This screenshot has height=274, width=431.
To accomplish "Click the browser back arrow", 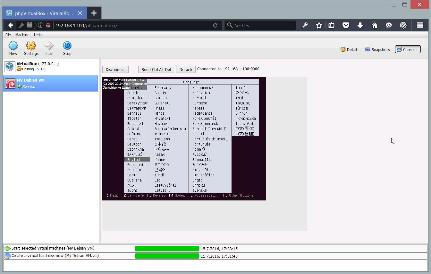I will 11,25.
